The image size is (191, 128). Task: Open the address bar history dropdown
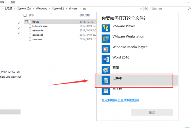click(141, 9)
